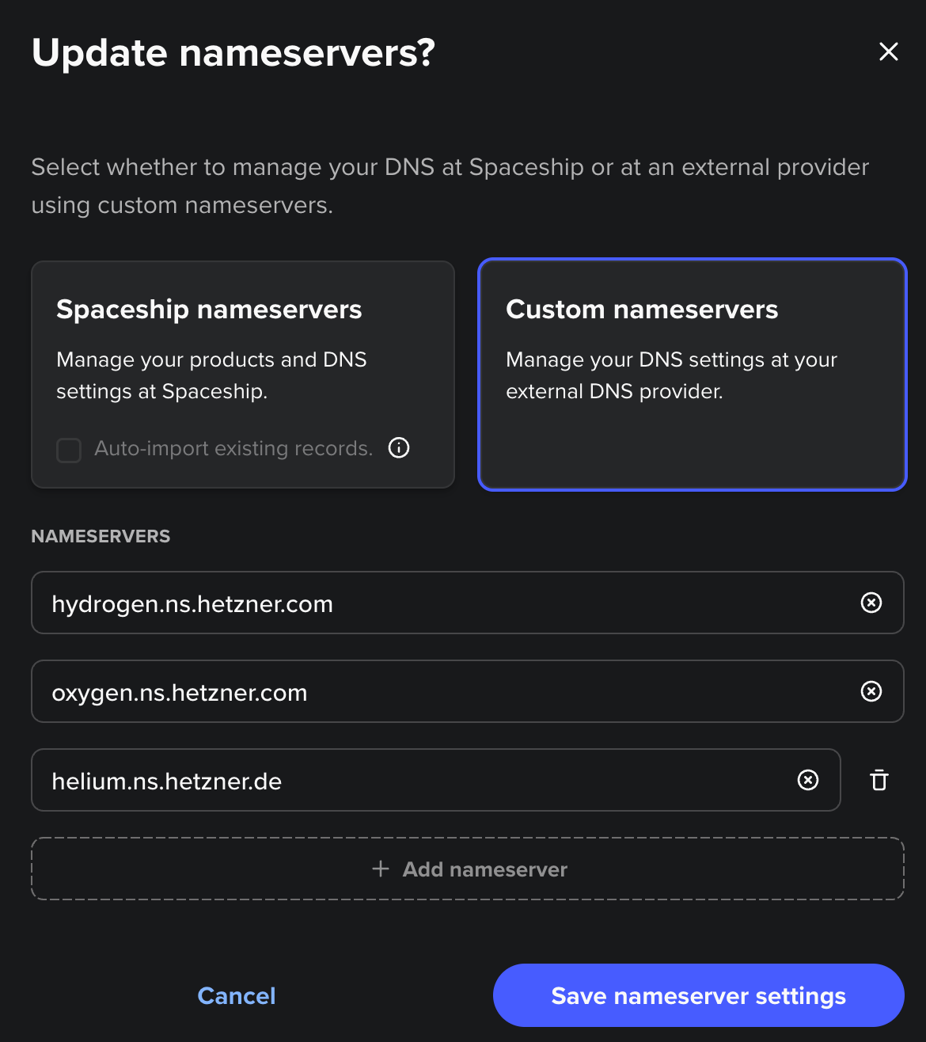The width and height of the screenshot is (926, 1042).
Task: Click the Add nameserver button
Action: [484, 869]
